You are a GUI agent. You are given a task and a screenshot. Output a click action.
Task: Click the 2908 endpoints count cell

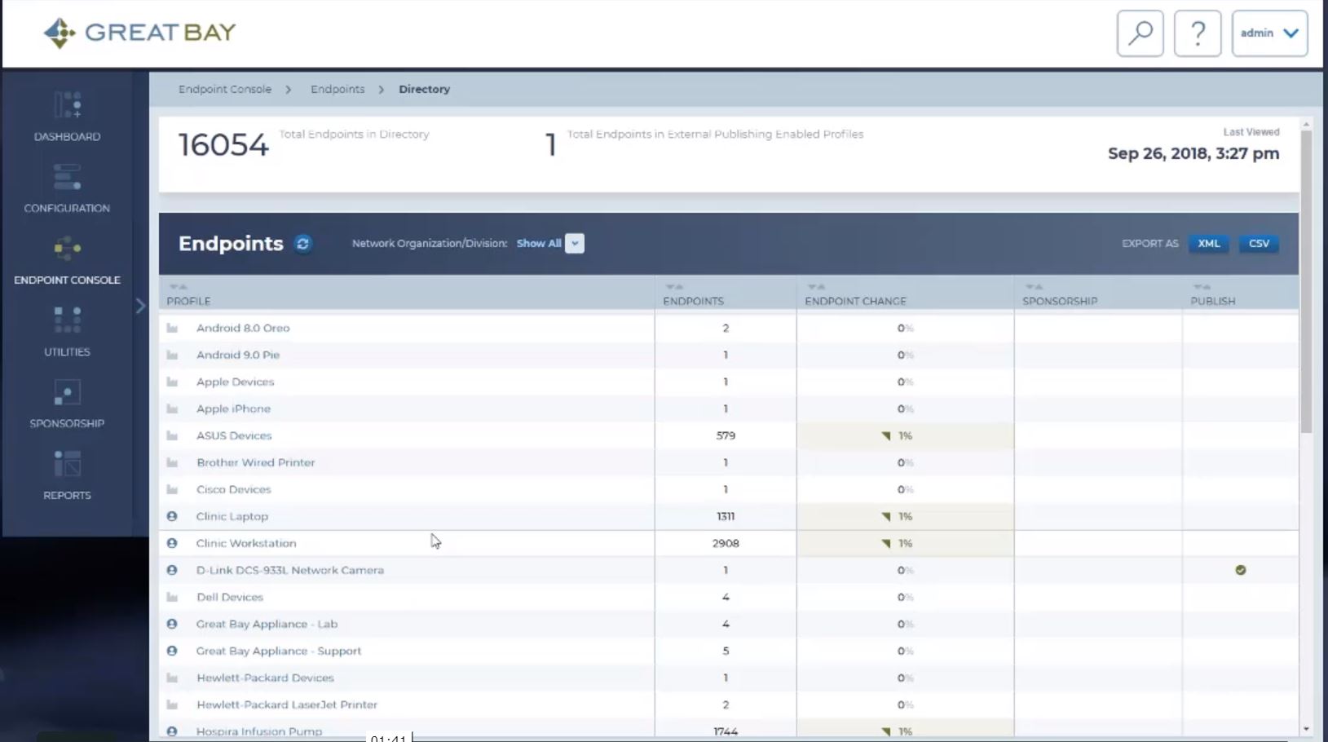[x=726, y=543]
